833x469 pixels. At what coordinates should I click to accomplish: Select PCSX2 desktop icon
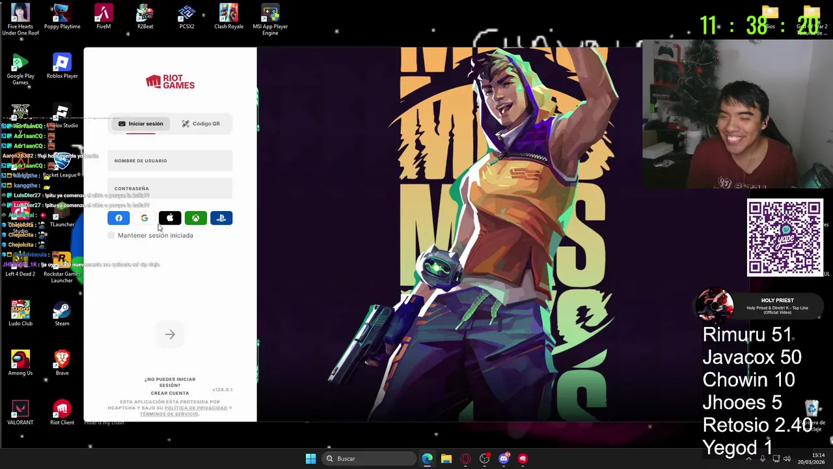pos(187,17)
